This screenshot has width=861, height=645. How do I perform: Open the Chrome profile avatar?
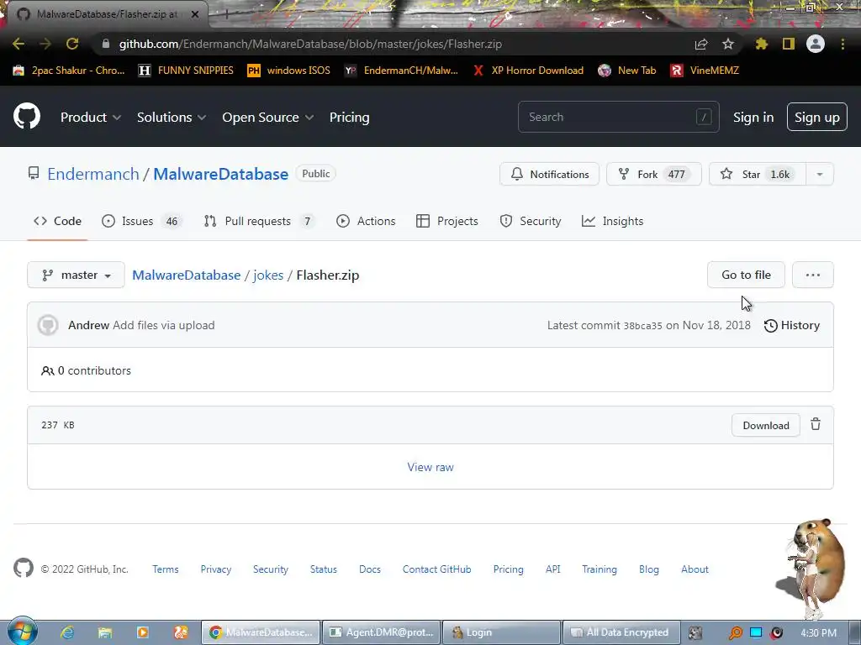[816, 44]
